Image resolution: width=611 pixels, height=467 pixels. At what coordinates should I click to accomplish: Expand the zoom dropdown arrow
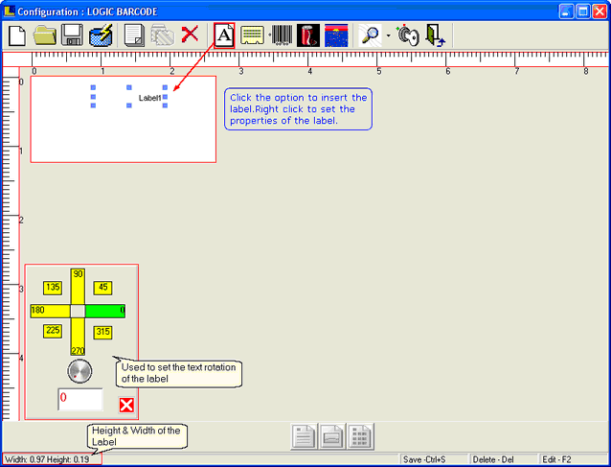pos(389,35)
